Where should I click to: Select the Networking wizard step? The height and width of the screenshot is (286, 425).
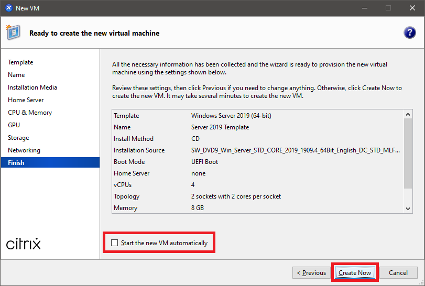point(24,150)
